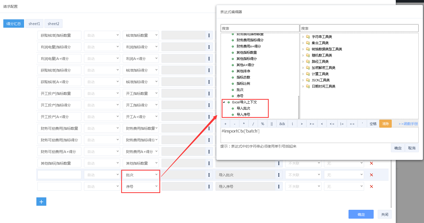Open the 序号 field dropdown
This screenshot has width=424, height=223.
141,187
